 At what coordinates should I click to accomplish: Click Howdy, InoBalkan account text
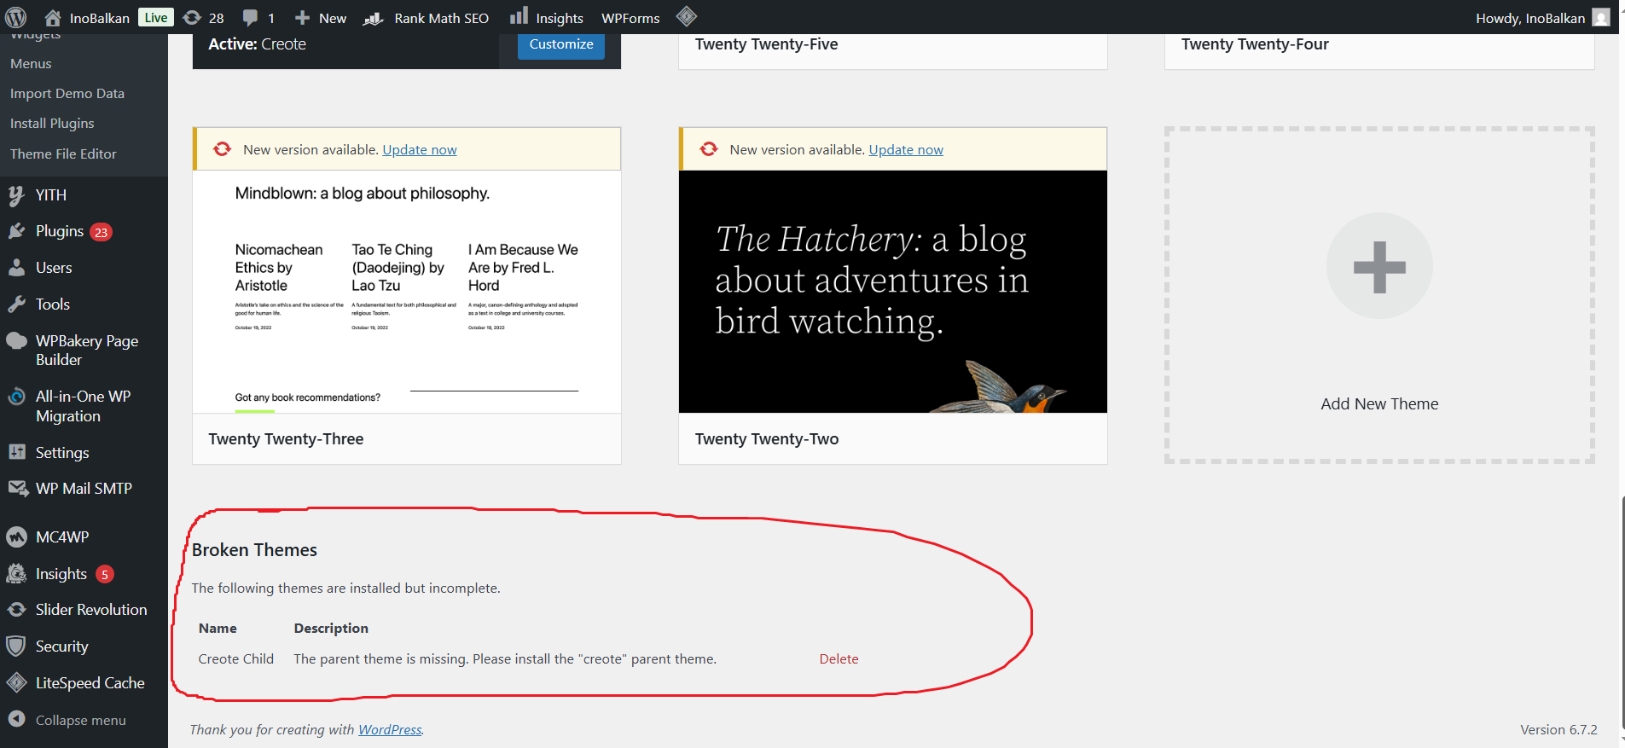click(x=1530, y=19)
